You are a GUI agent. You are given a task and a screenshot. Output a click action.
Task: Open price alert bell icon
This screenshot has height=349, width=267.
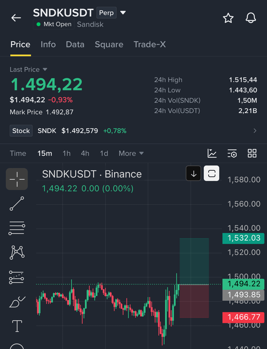(251, 18)
